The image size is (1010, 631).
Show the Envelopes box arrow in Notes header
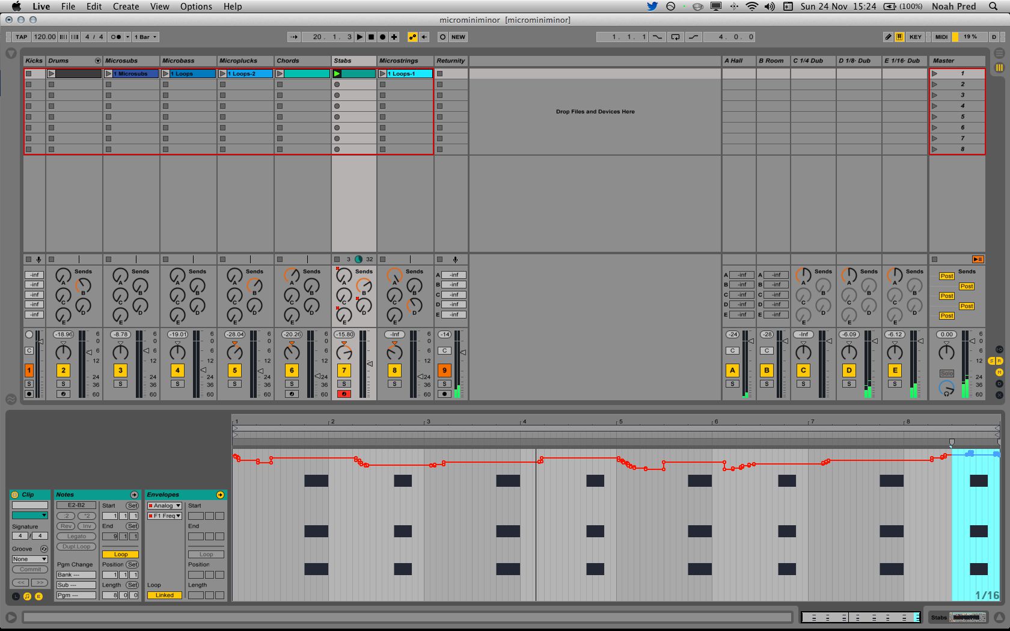pyautogui.click(x=134, y=495)
